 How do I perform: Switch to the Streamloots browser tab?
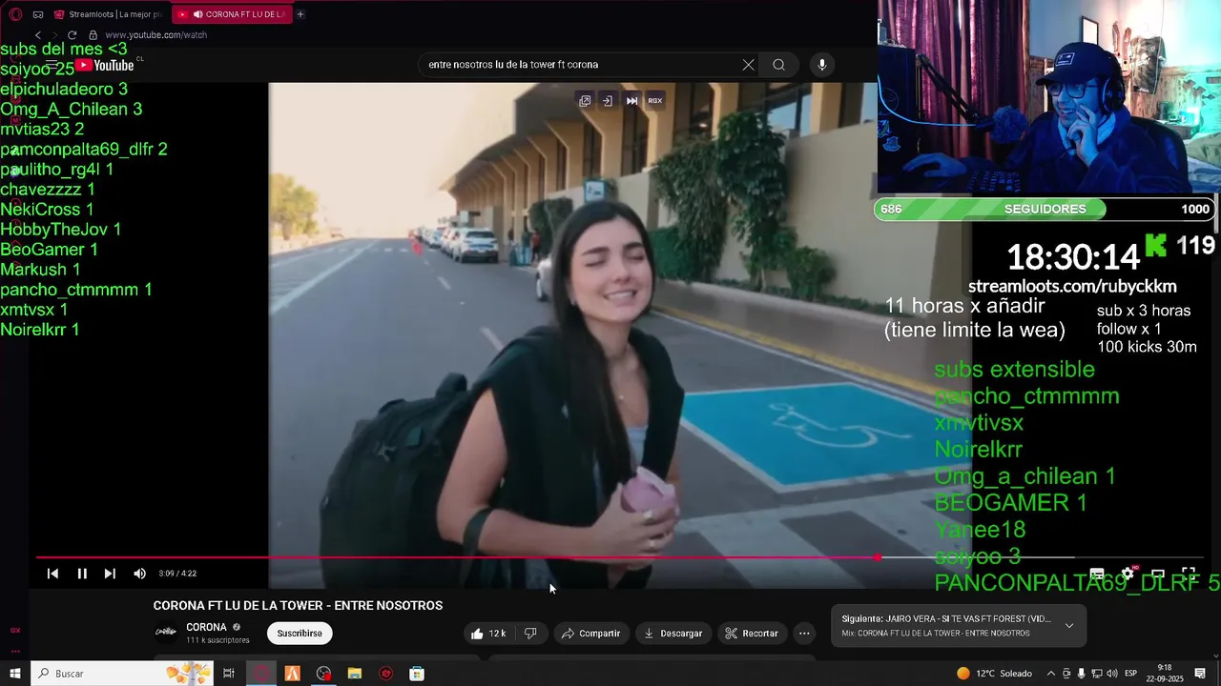pos(108,14)
